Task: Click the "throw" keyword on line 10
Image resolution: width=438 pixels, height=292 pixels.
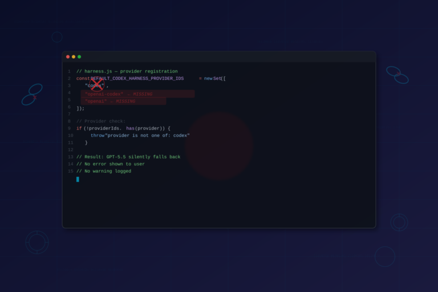Action: 98,136
